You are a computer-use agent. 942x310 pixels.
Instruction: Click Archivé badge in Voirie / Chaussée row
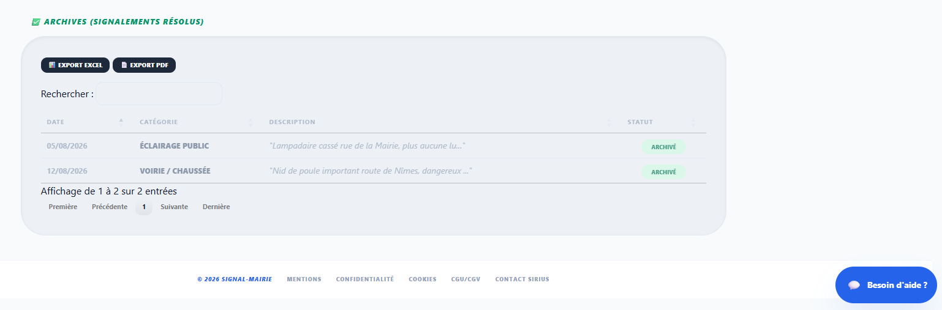click(663, 172)
